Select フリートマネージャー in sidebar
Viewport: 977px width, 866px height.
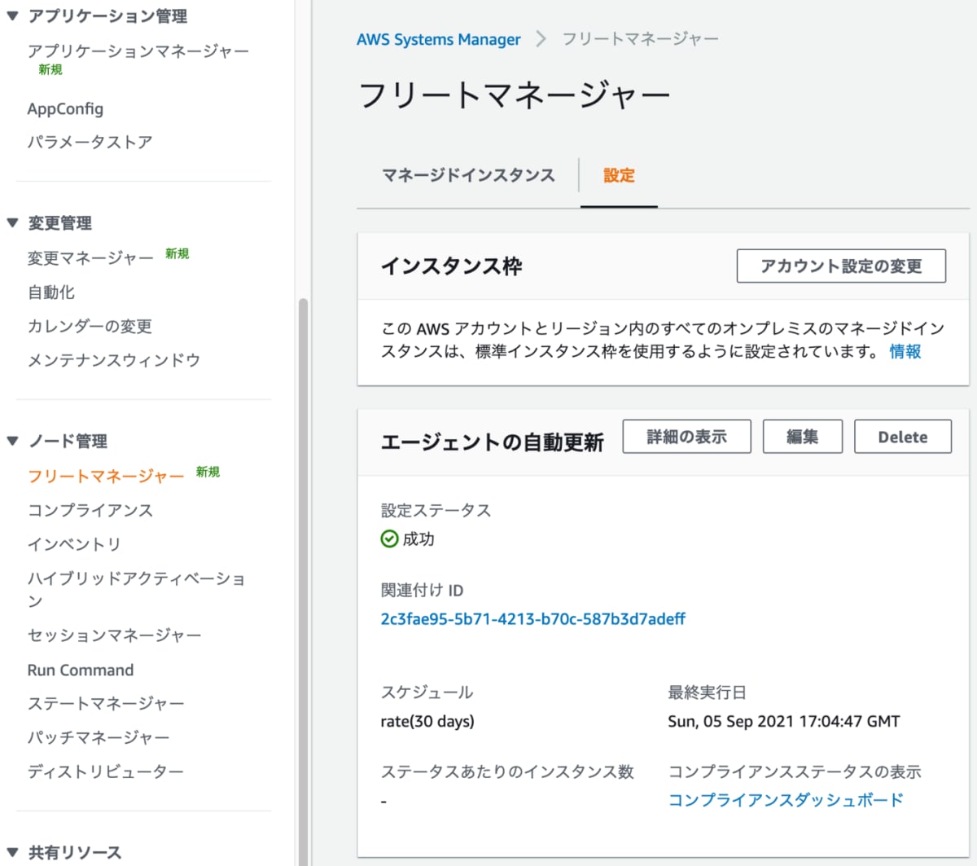tap(106, 476)
